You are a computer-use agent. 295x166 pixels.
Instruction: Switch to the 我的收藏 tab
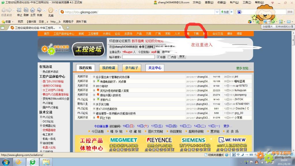[x=109, y=68]
